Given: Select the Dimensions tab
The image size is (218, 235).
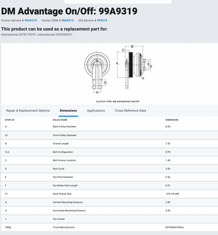Looking at the screenshot, I should pyautogui.click(x=68, y=110).
